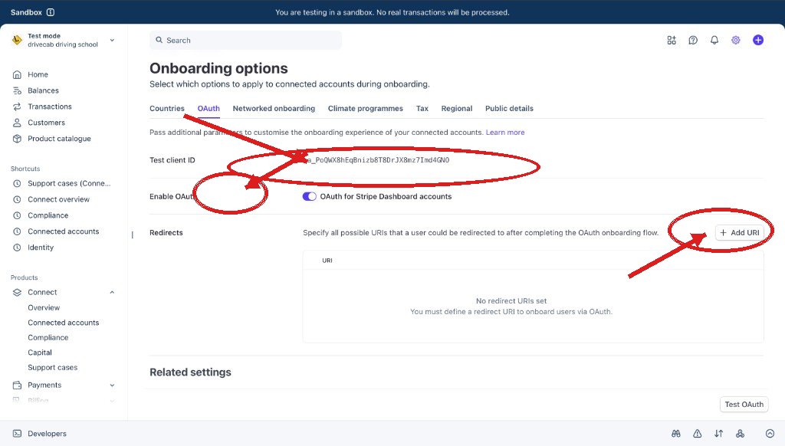Follow the Learn more link
The width and height of the screenshot is (785, 446).
(505, 132)
